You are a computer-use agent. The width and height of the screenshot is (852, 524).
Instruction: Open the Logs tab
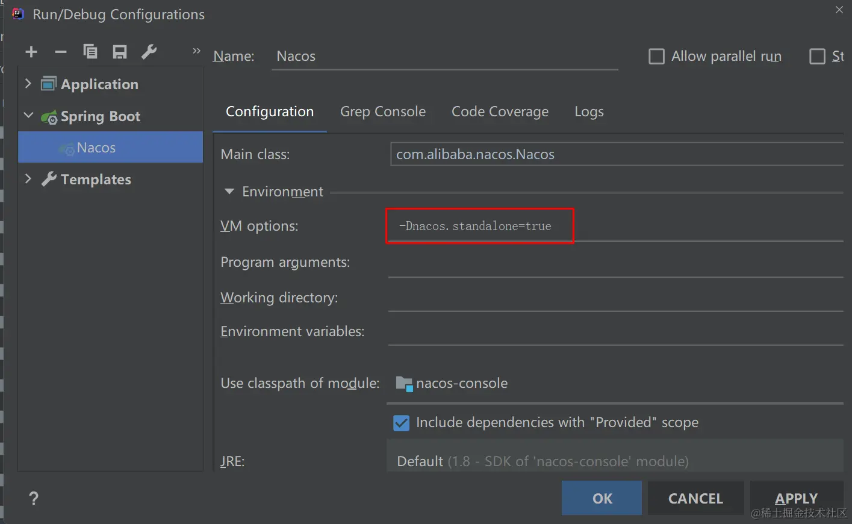(x=589, y=111)
